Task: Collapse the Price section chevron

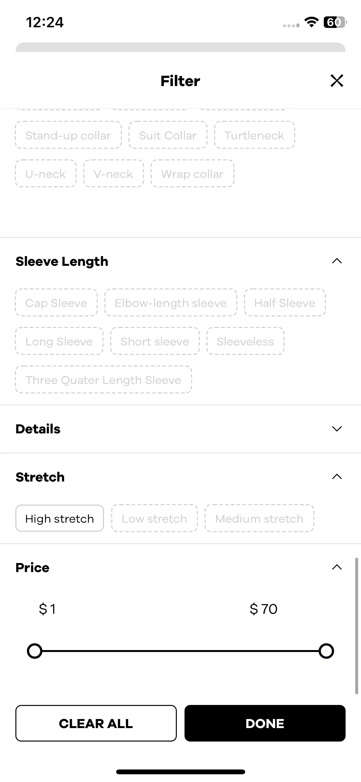Action: point(337,567)
